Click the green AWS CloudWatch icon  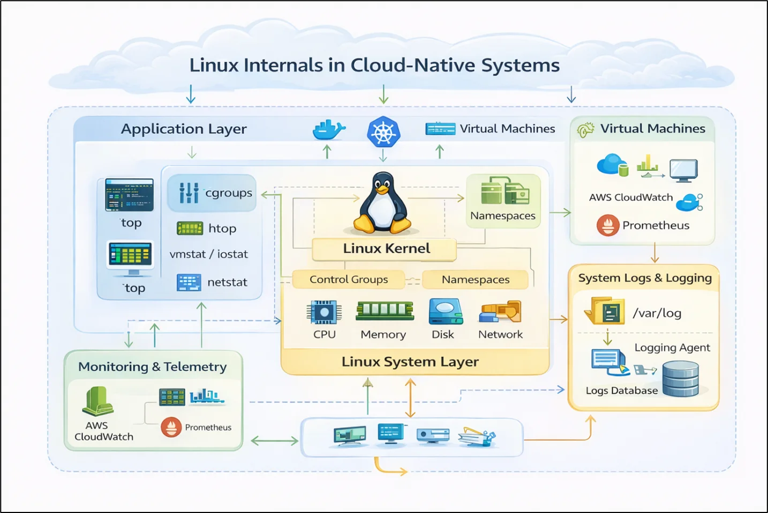coord(97,402)
